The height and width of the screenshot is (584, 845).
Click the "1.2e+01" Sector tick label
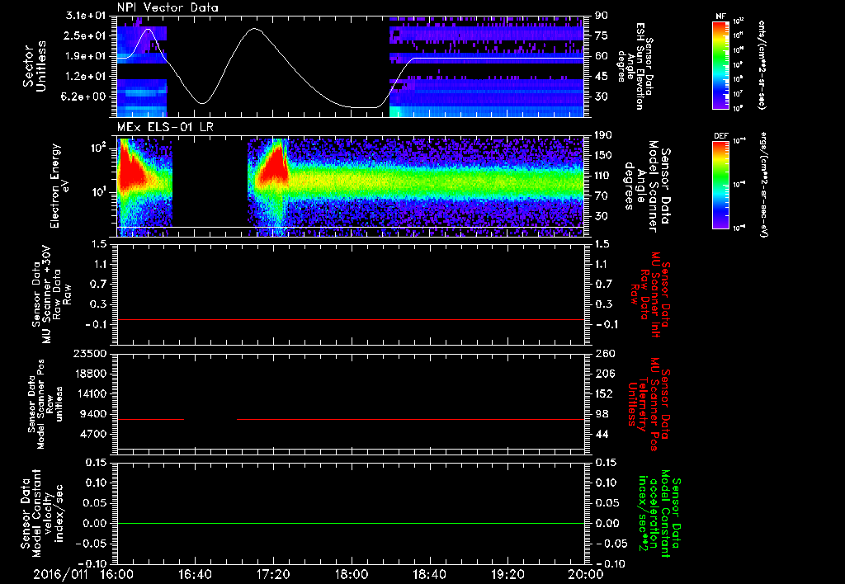86,77
